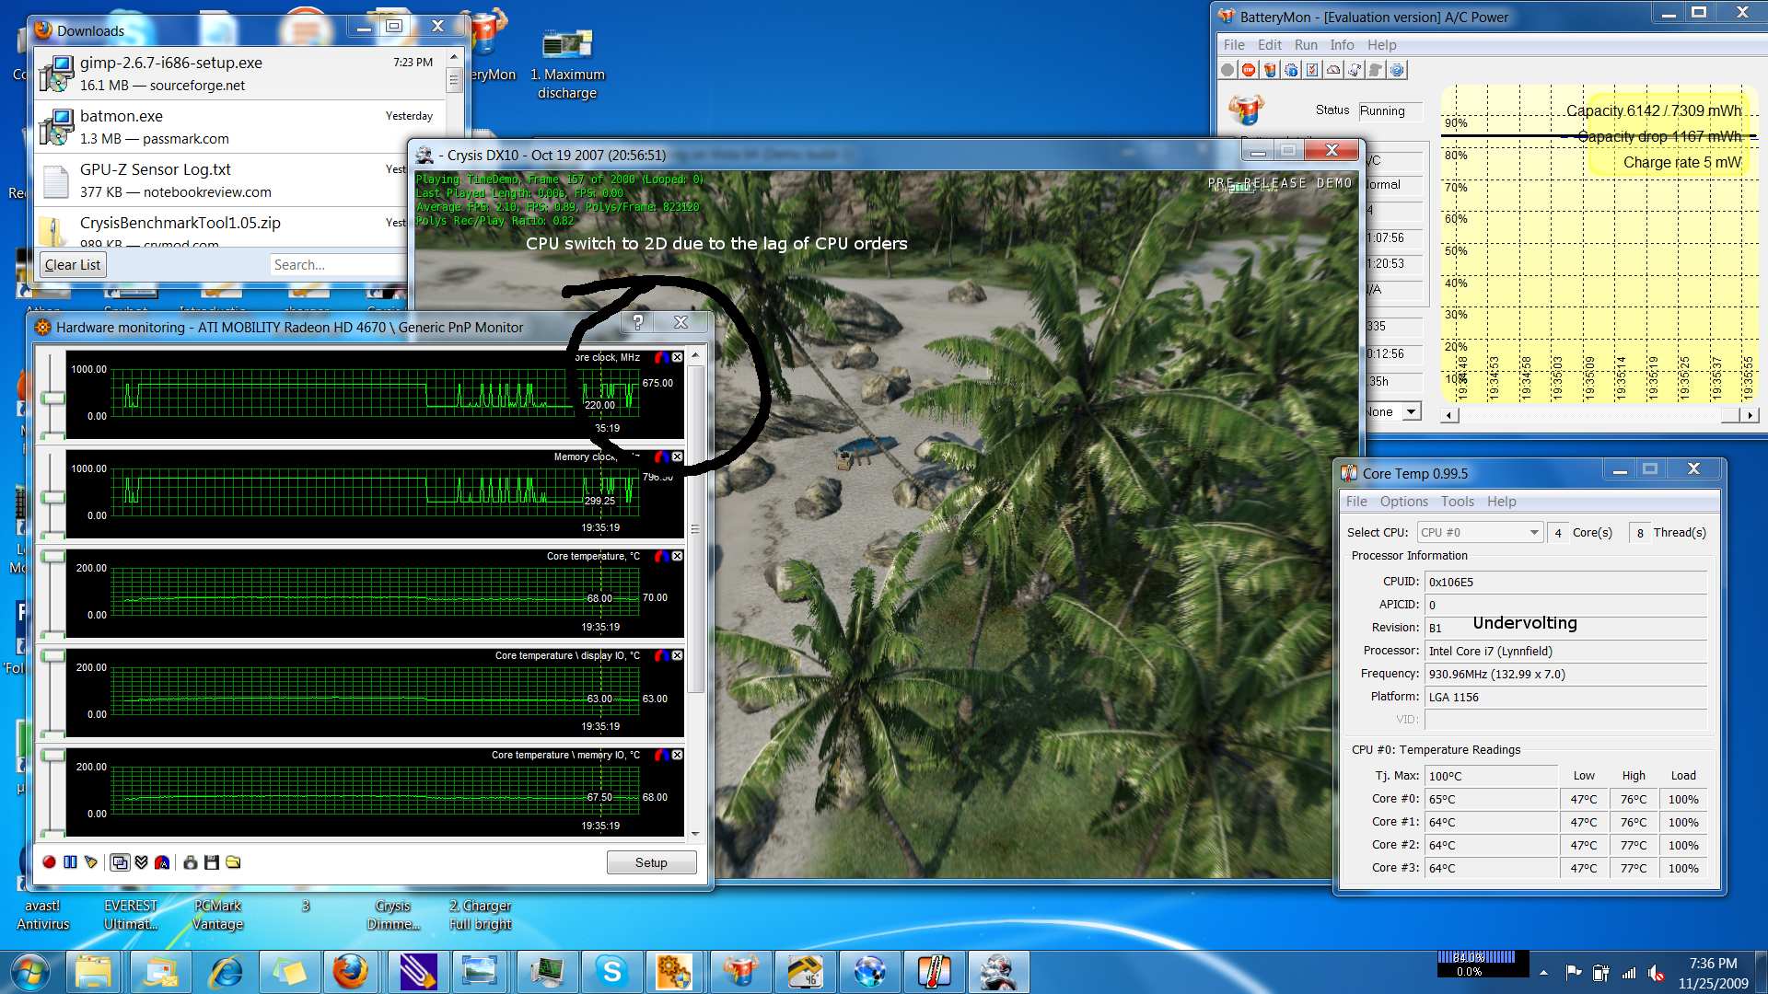Save the monitoring log via floppy icon
Viewport: 1768px width, 994px height.
(x=212, y=862)
